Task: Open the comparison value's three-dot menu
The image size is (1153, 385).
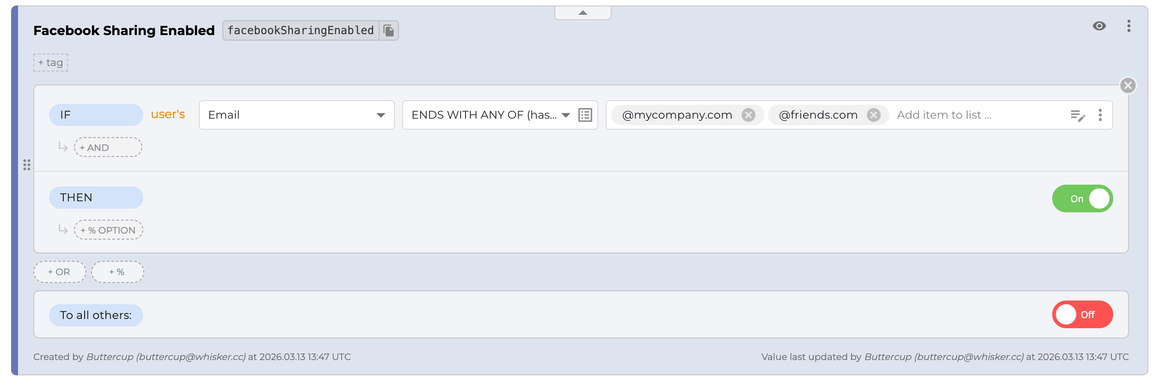Action: tap(1100, 115)
